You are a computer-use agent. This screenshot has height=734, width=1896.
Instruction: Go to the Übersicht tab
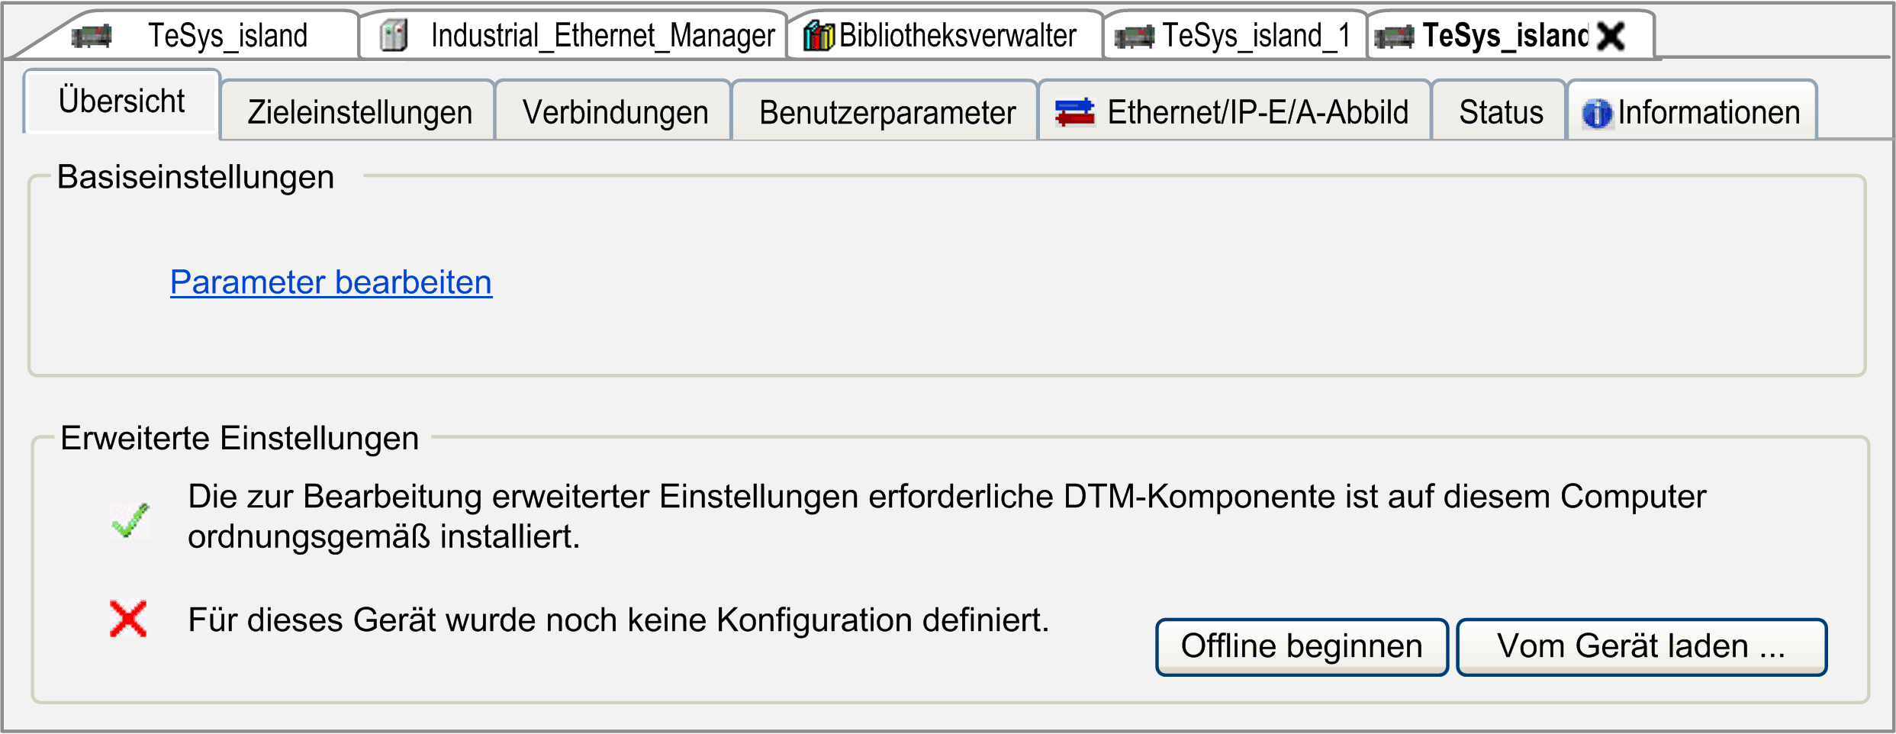(122, 101)
